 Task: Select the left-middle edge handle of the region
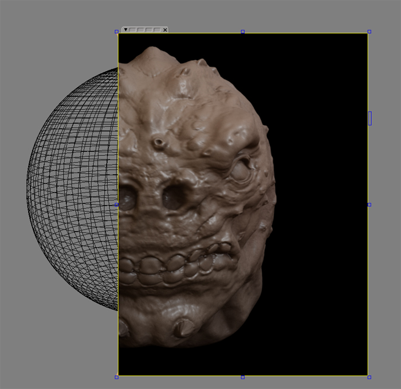click(117, 205)
